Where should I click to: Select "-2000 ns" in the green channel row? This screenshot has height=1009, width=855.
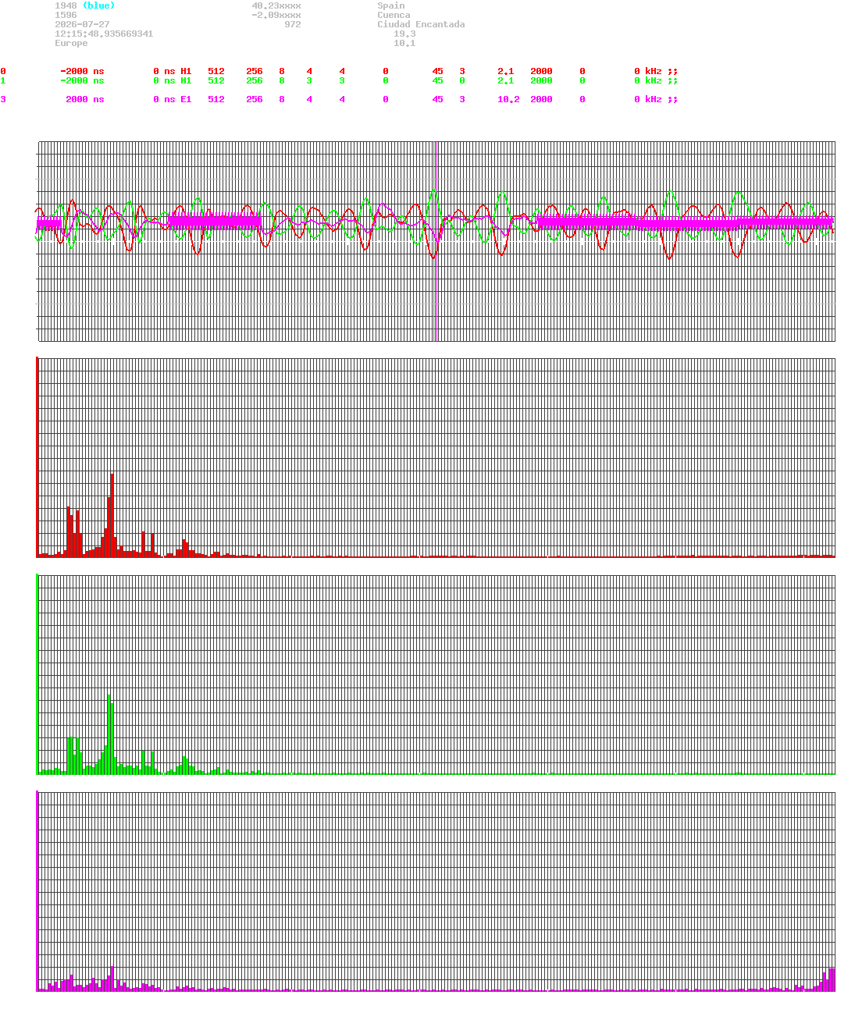(x=82, y=80)
